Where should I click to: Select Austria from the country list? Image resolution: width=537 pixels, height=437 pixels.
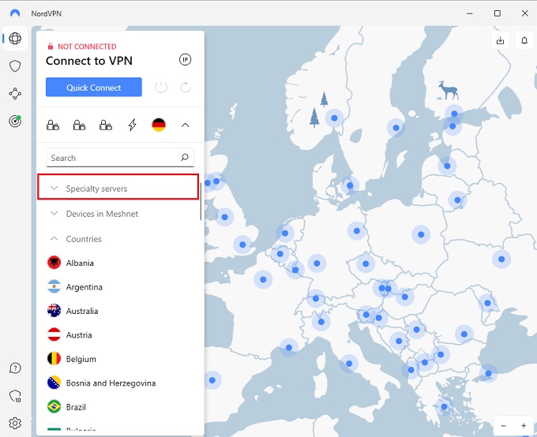click(x=118, y=334)
